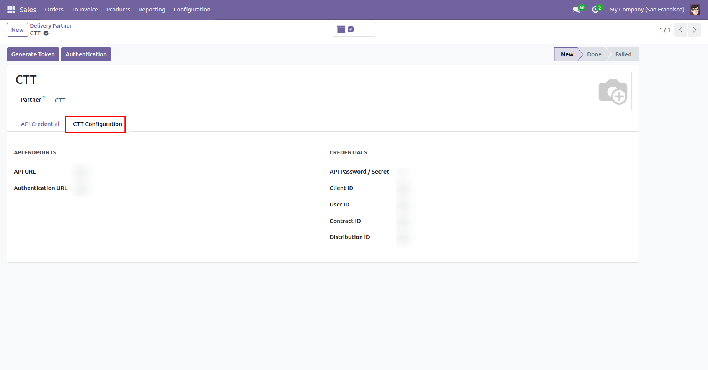Click the API URL label
The height and width of the screenshot is (370, 708).
(x=25, y=172)
